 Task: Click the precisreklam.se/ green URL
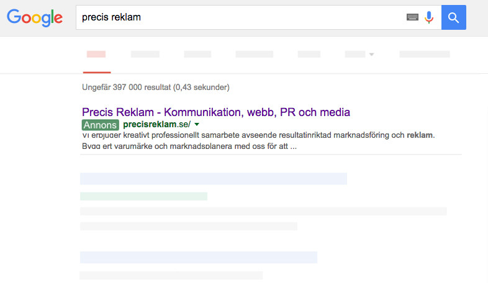click(x=156, y=124)
